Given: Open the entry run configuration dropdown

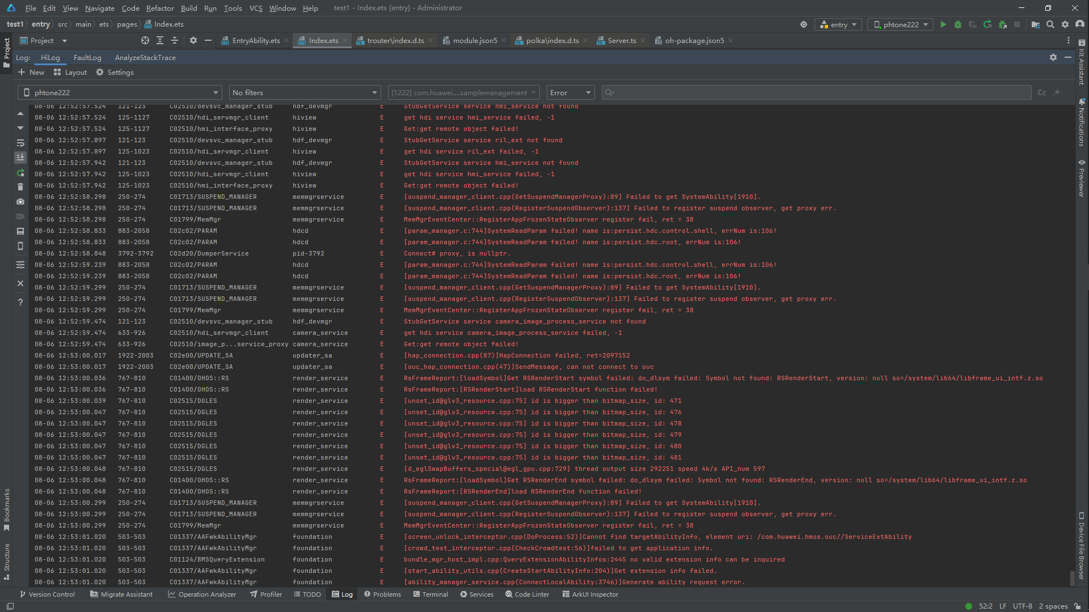Looking at the screenshot, I should tap(838, 24).
